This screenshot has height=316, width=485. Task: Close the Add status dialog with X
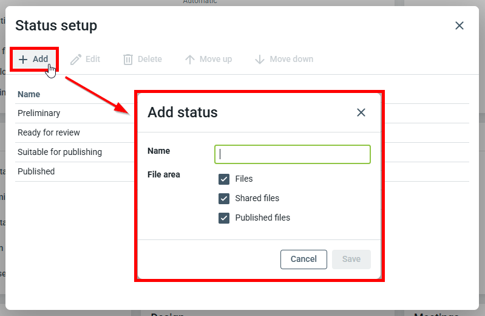pos(361,112)
